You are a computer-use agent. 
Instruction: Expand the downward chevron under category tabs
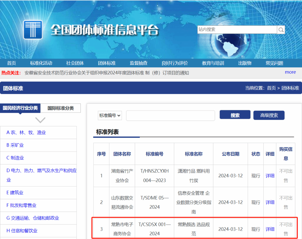point(40,120)
